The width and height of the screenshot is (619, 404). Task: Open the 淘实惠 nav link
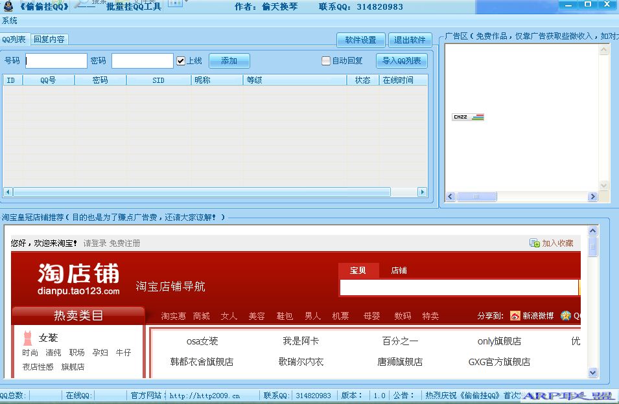point(173,316)
